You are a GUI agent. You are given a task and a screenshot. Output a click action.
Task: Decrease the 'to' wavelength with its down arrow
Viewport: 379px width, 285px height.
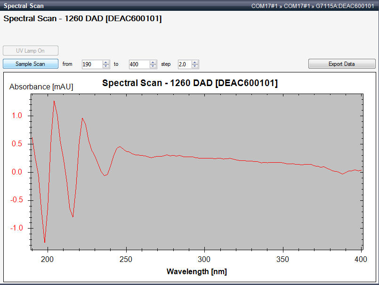click(153, 66)
